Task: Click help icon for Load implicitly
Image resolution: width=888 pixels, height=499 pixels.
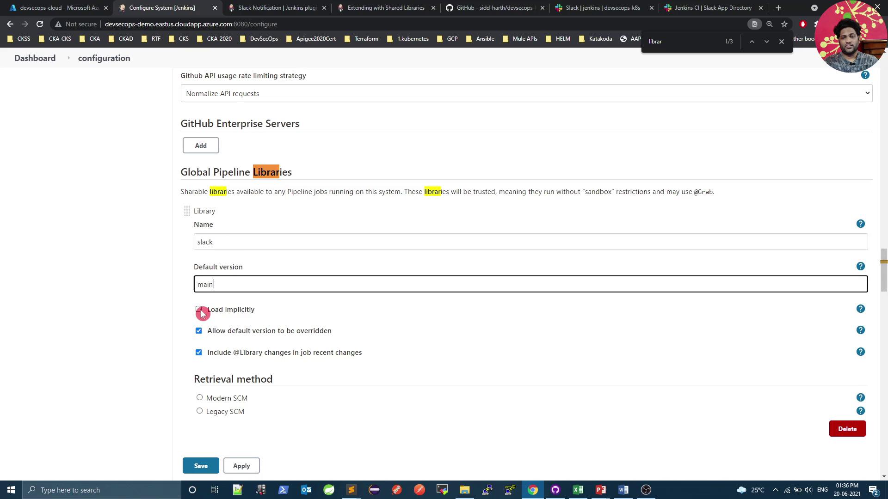Action: 860,309
